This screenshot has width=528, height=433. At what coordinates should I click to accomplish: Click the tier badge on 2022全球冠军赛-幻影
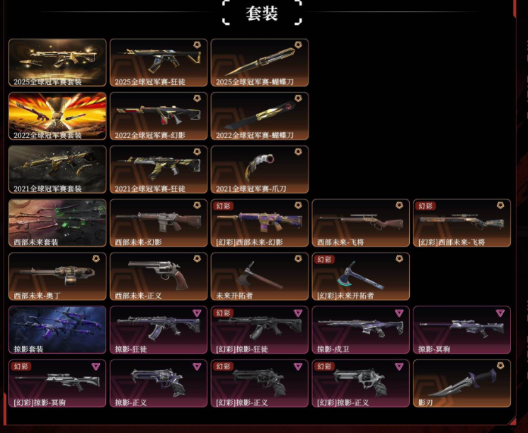click(x=197, y=98)
